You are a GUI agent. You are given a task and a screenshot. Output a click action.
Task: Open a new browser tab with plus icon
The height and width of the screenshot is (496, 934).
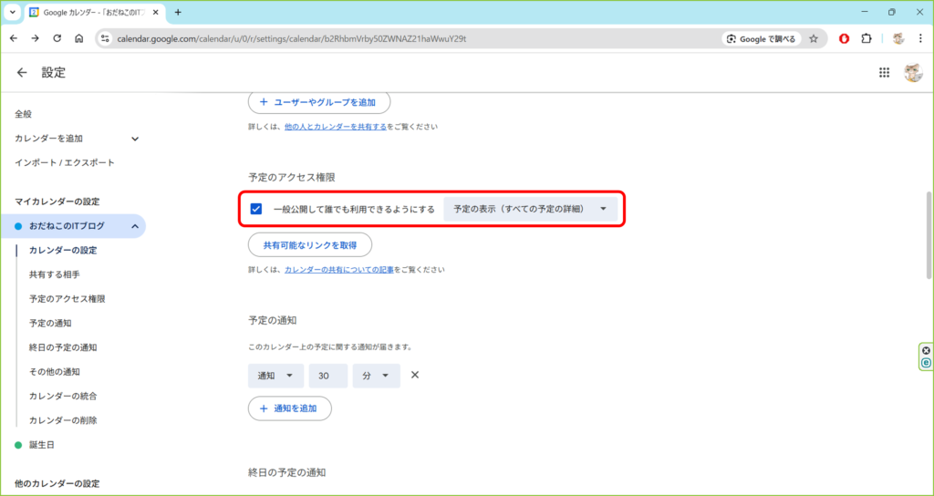coord(178,13)
